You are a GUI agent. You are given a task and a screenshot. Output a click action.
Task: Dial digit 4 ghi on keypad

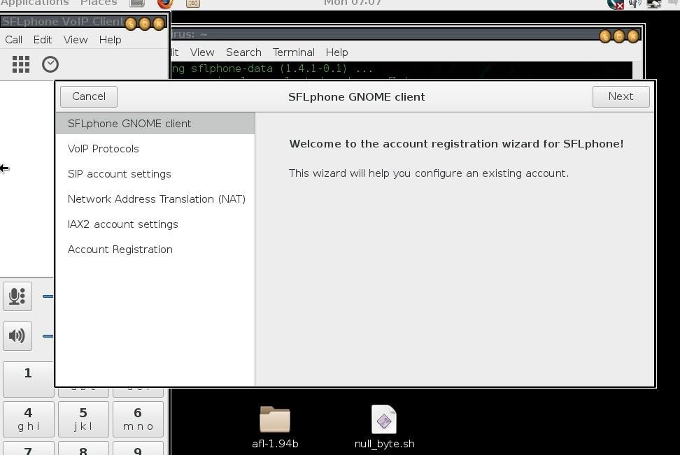point(28,419)
